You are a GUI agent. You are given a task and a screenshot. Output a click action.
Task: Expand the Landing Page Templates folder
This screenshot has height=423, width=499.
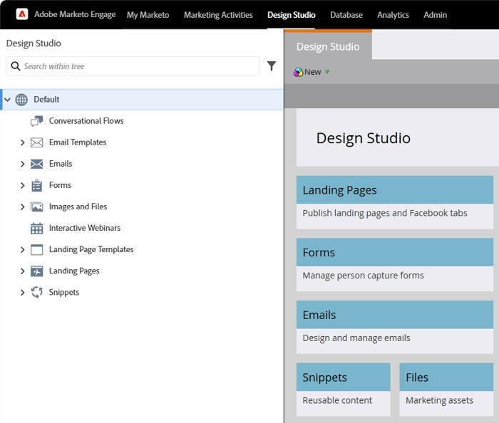22,250
